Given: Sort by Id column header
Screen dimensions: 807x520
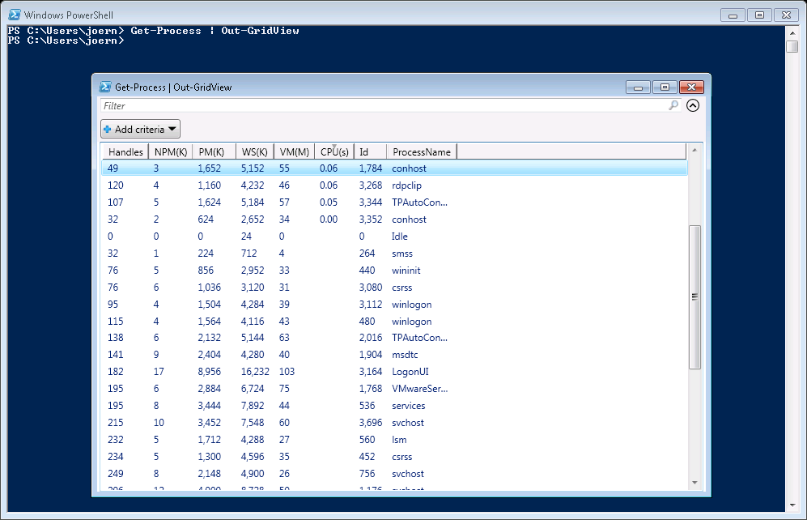Looking at the screenshot, I should click(370, 152).
